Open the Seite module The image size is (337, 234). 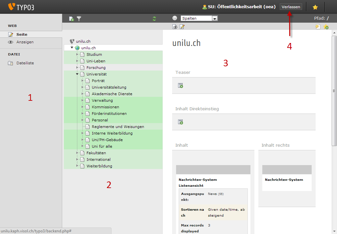point(31,34)
